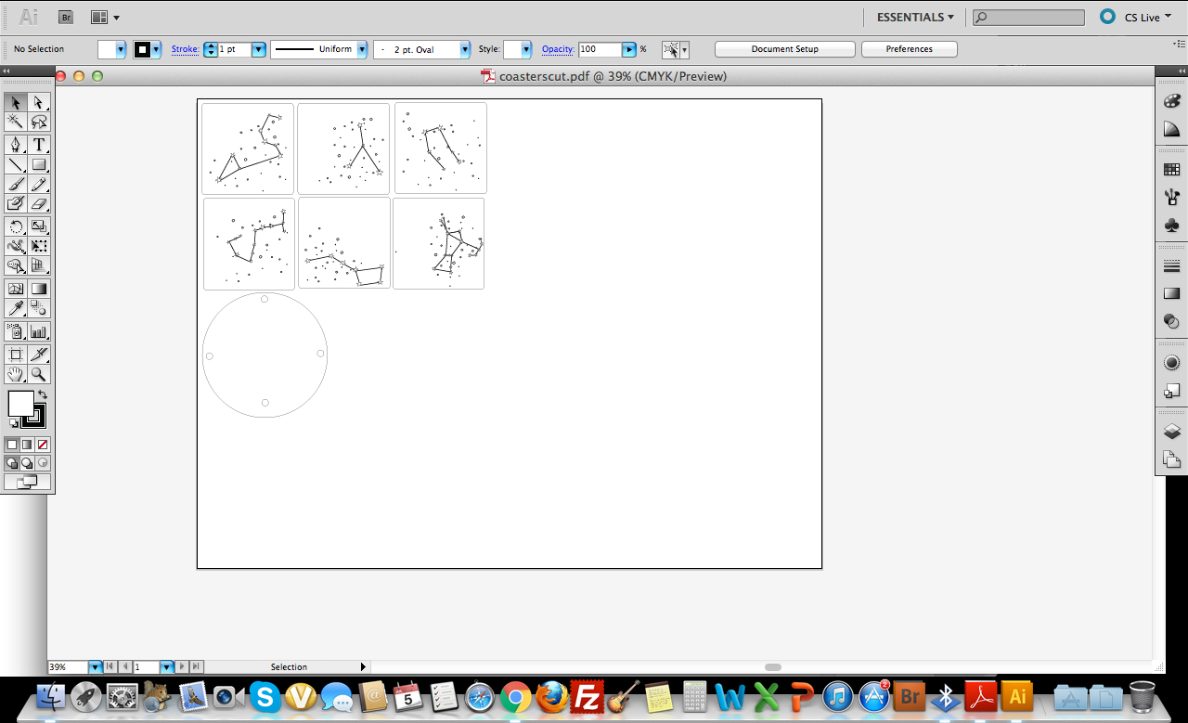This screenshot has width=1188, height=723.
Task: Expand the stroke weight dropdown
Action: [259, 49]
